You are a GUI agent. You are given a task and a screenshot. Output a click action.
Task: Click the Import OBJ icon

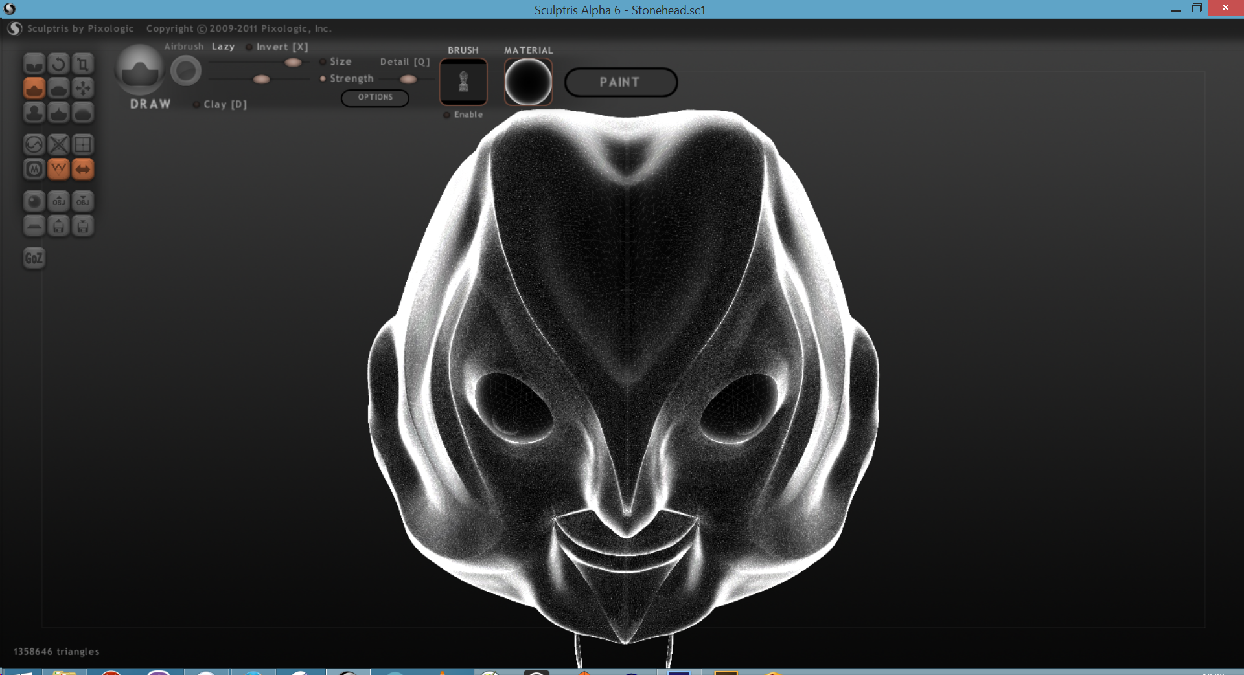coord(58,201)
